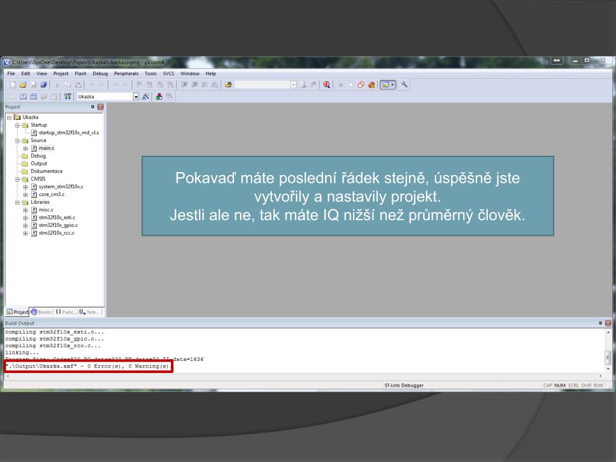Screen dimensions: 616x462
Task: Open the file extensions and books icon
Action: point(159,97)
